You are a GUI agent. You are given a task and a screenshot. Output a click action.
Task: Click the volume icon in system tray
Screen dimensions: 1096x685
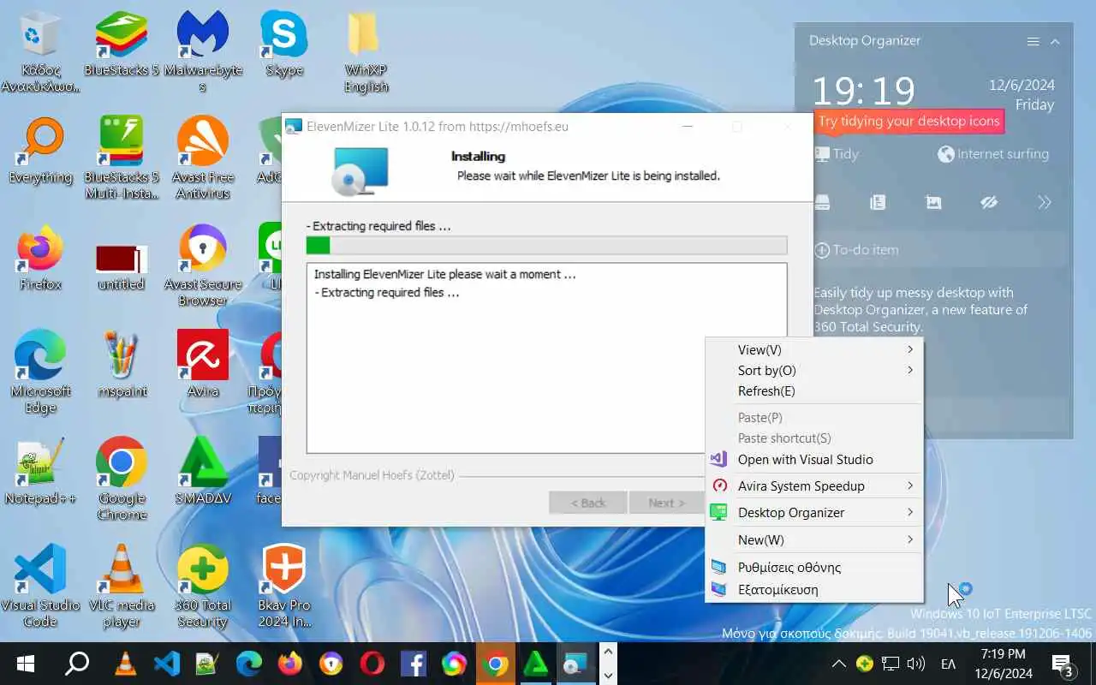[915, 664]
